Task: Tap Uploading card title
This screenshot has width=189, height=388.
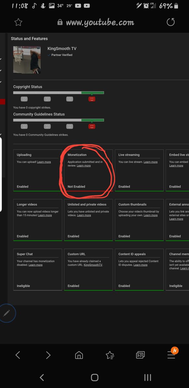Action: click(x=24, y=155)
